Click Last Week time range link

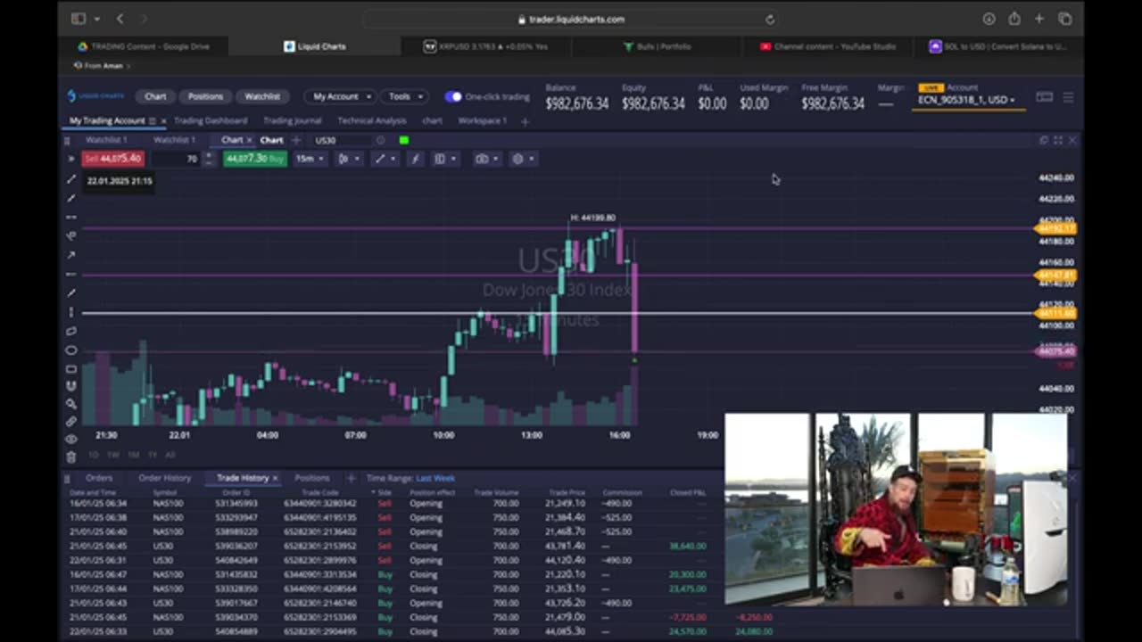click(435, 479)
